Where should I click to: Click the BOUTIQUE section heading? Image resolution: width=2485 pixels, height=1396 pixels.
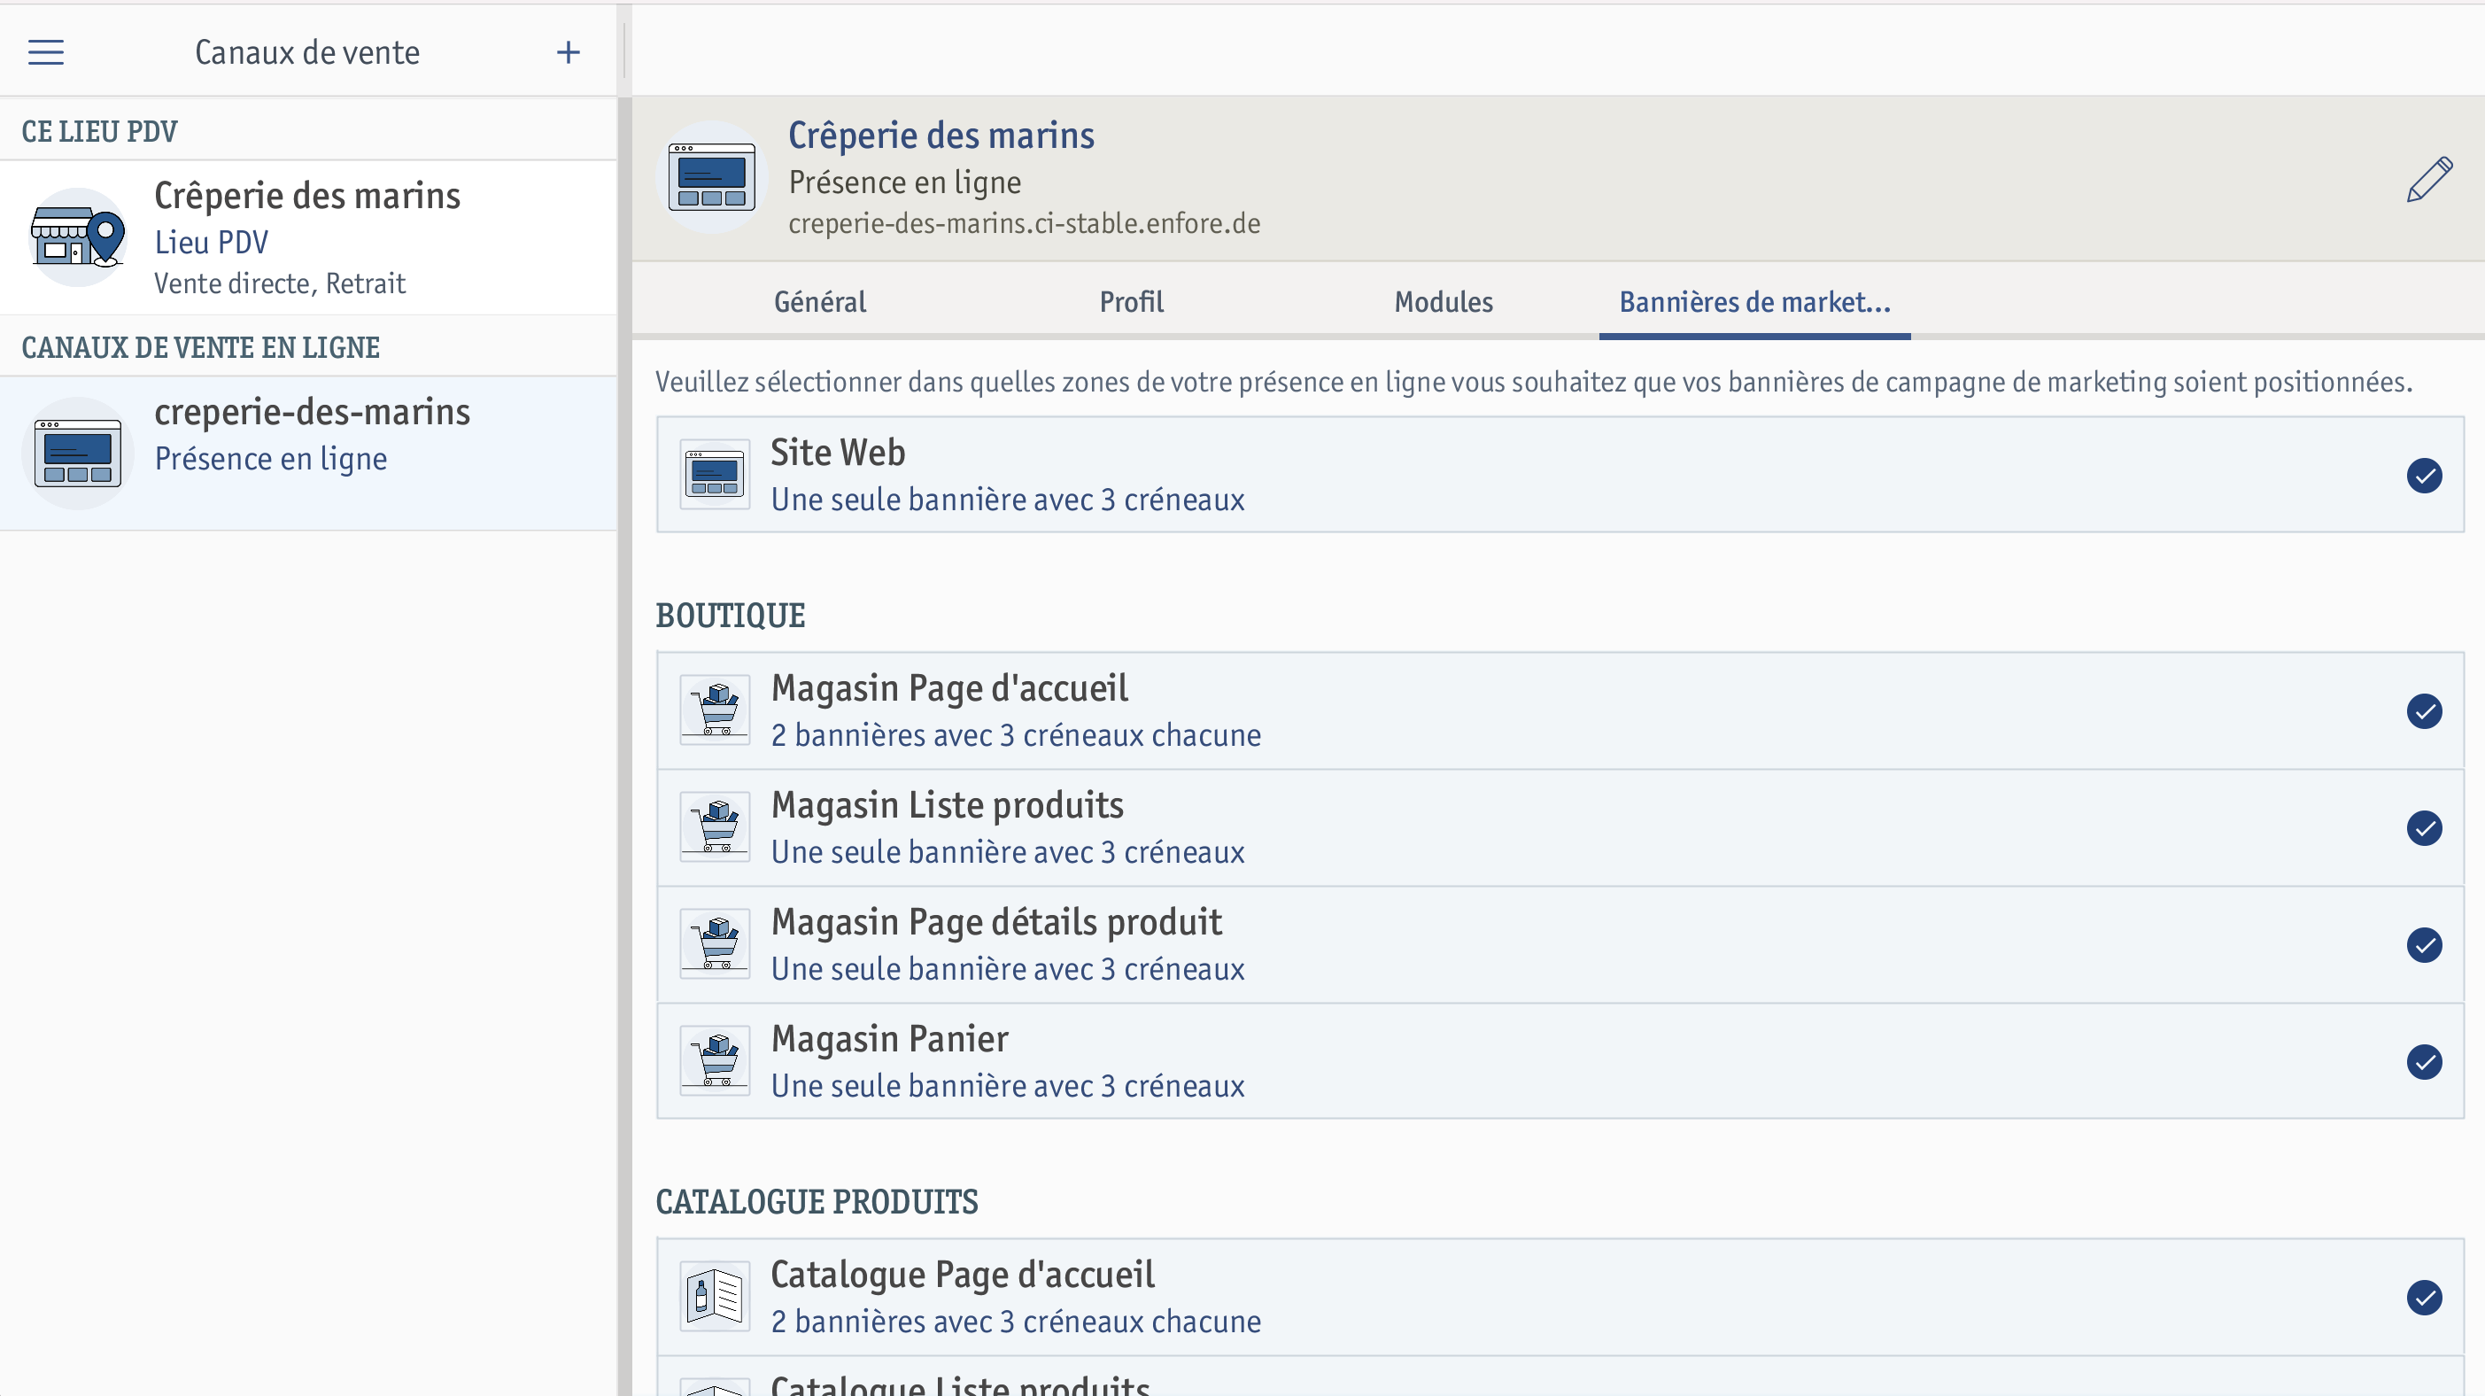coord(731,616)
